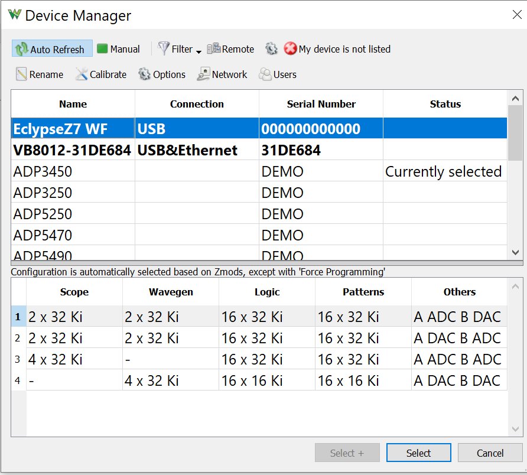This screenshot has height=475, width=527.
Task: Click the gear settings icon beside Remote
Action: [271, 49]
